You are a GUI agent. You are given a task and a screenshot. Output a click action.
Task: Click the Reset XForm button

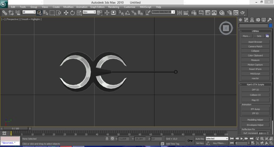pos(255,69)
